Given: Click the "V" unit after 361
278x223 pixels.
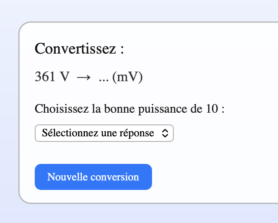Looking at the screenshot, I should (x=64, y=77).
